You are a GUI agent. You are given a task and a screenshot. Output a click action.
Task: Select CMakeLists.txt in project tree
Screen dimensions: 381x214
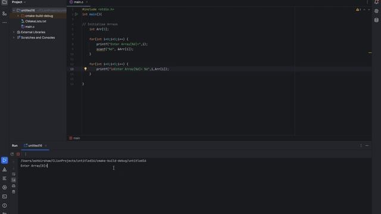tap(36, 21)
